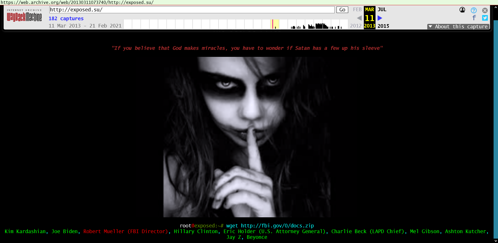The image size is (498, 243).
Task: Open Joe Biden link
Action: [64, 231]
